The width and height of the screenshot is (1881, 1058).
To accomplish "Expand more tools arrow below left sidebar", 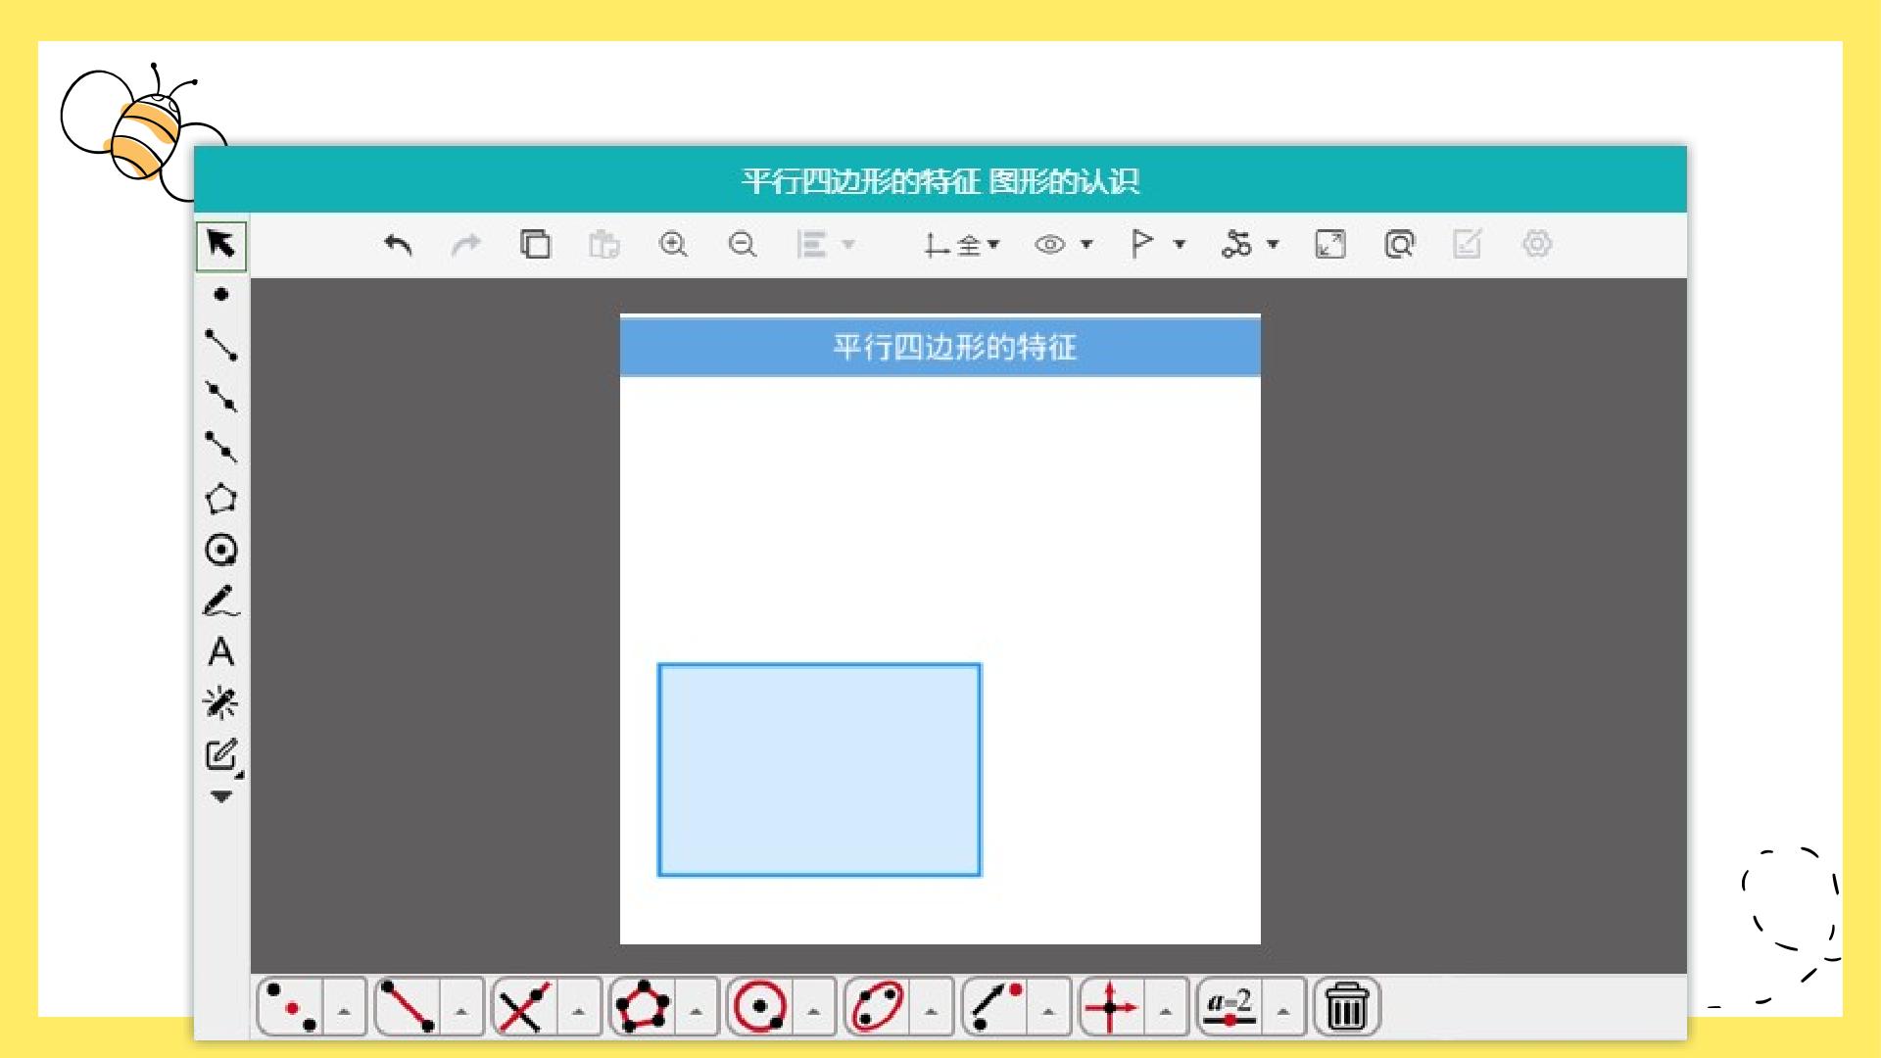I will 221,796.
